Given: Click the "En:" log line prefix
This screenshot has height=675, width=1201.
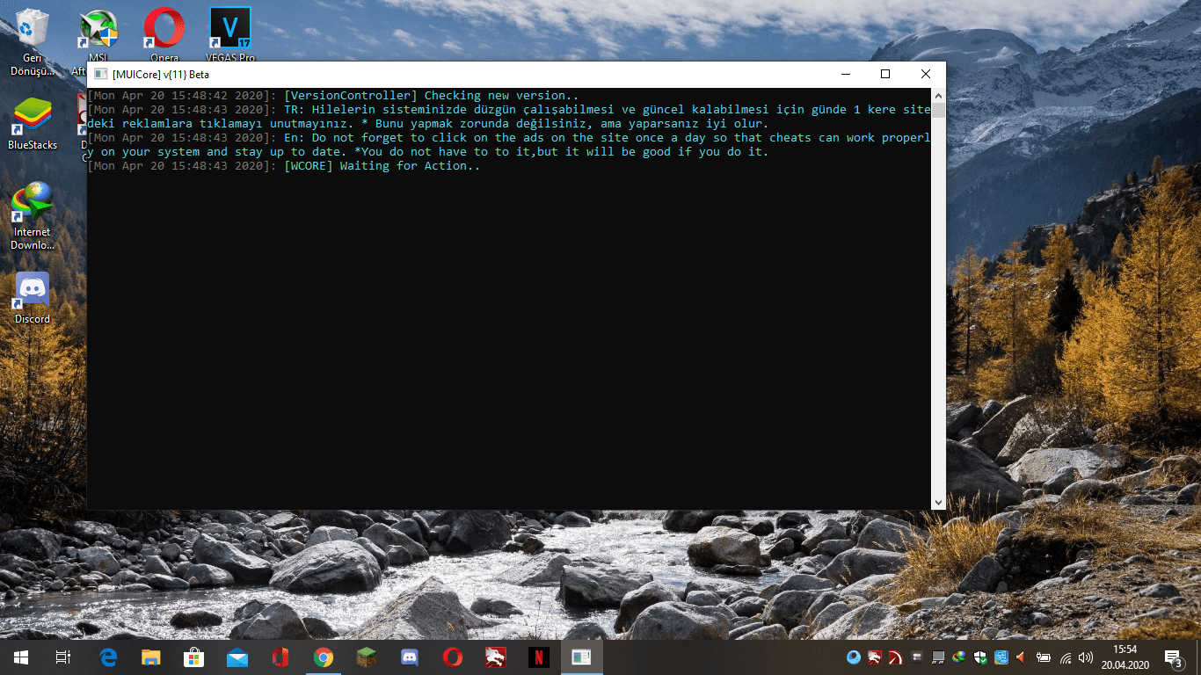Looking at the screenshot, I should coord(295,138).
